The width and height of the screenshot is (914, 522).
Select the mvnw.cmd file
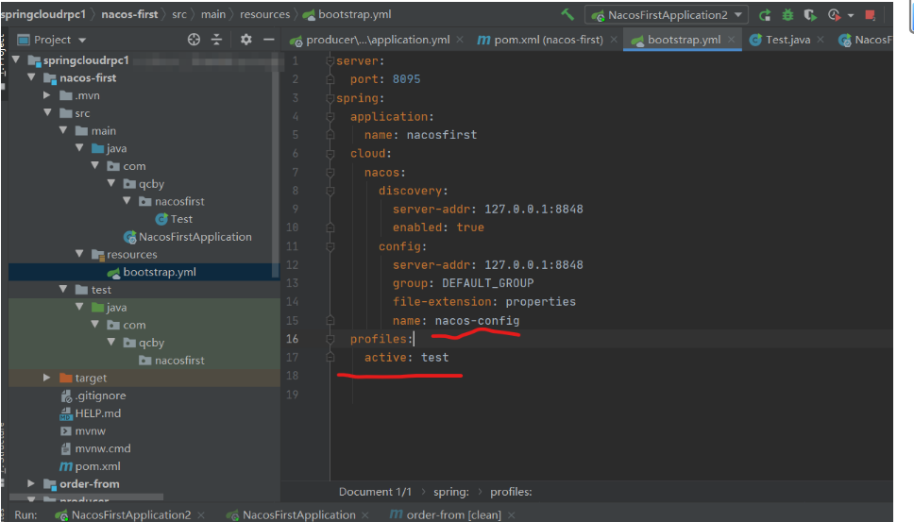pos(95,448)
